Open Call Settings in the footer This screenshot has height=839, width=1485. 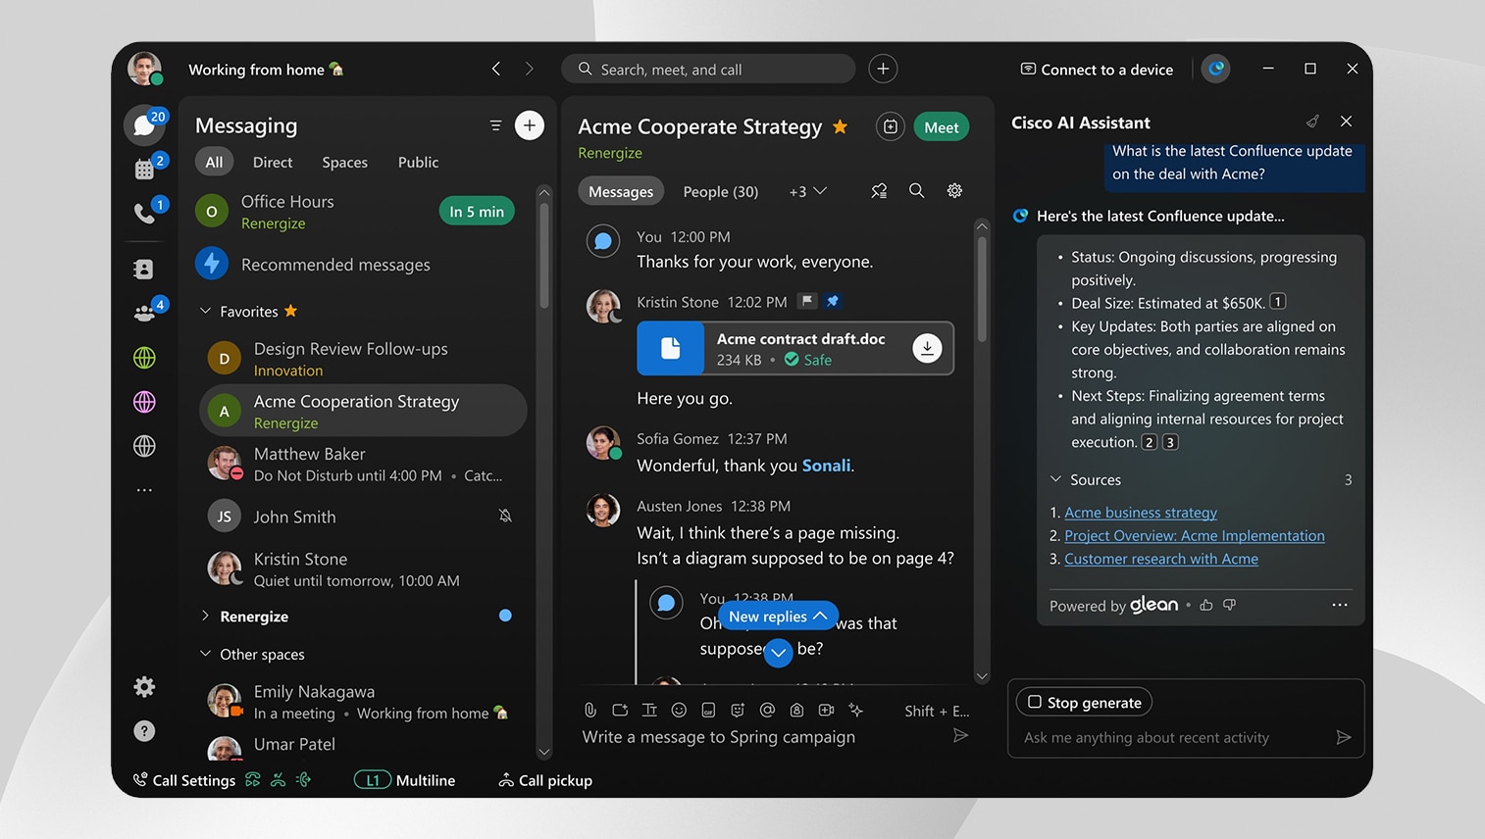tap(184, 780)
